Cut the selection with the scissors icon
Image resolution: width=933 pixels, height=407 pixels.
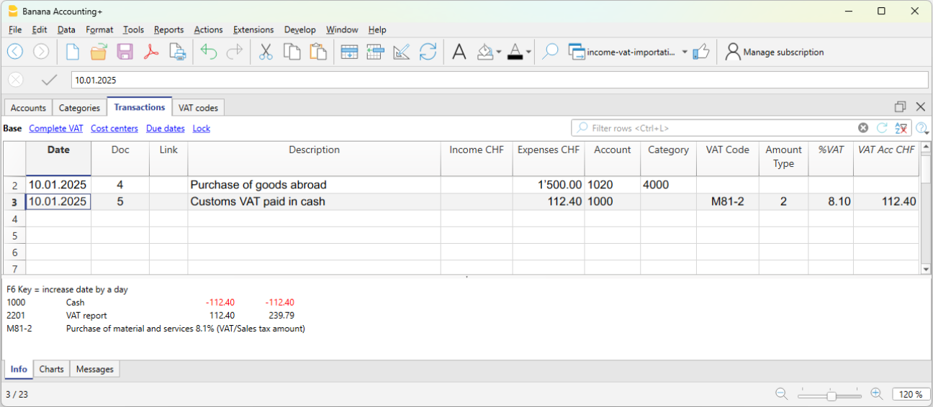point(266,52)
